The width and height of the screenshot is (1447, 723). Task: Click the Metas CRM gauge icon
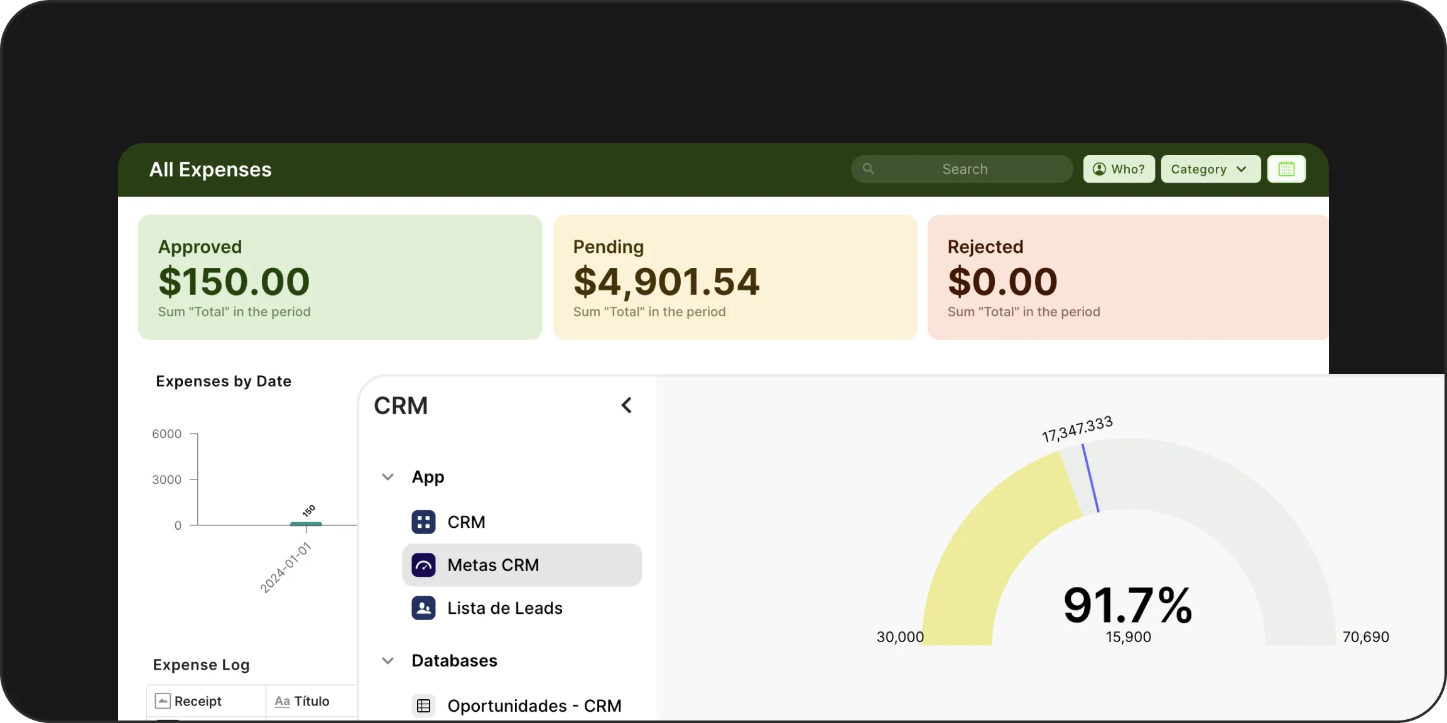[x=424, y=564]
